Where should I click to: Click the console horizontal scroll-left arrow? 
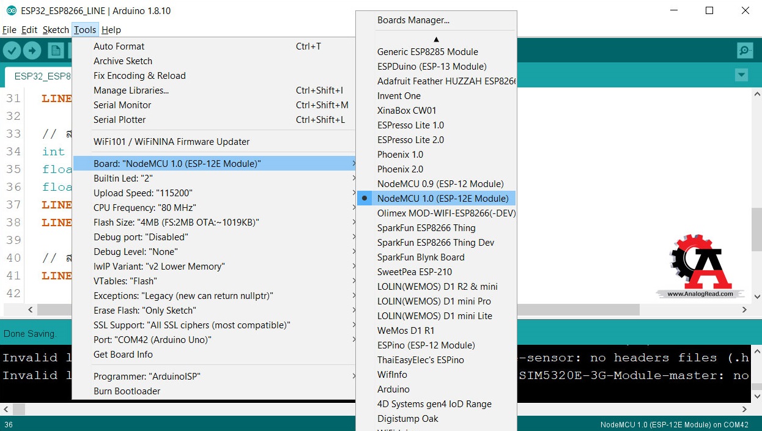point(6,408)
